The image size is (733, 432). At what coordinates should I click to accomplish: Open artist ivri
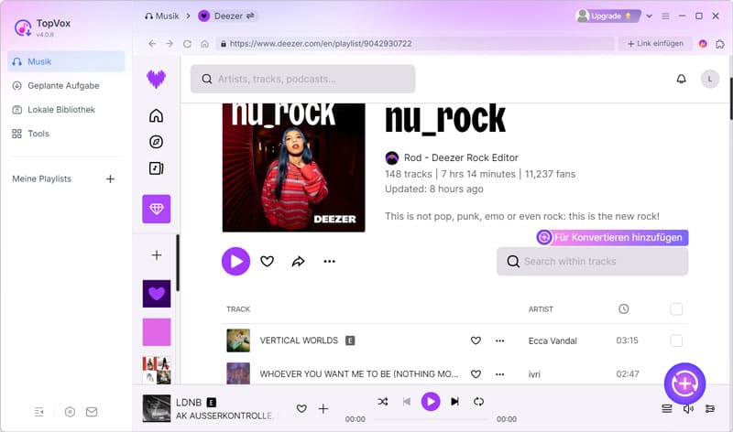pyautogui.click(x=534, y=374)
